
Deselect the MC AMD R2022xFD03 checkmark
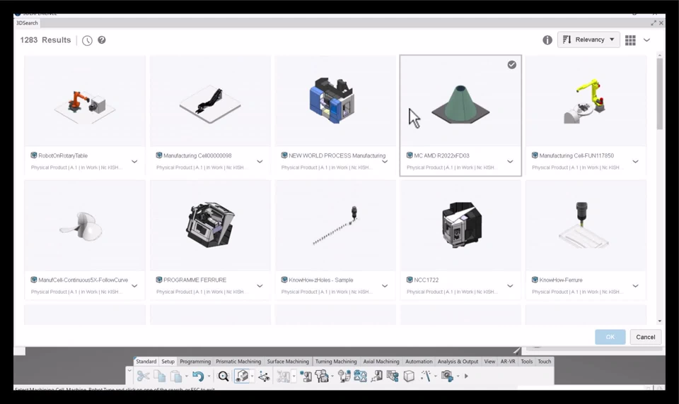[x=512, y=64]
